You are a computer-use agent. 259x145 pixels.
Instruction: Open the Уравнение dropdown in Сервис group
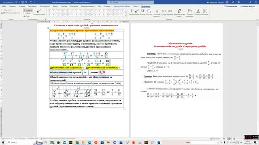tap(7, 10)
